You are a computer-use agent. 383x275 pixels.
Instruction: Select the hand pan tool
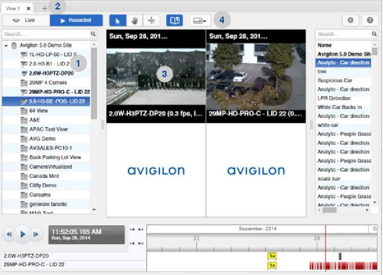coord(135,20)
